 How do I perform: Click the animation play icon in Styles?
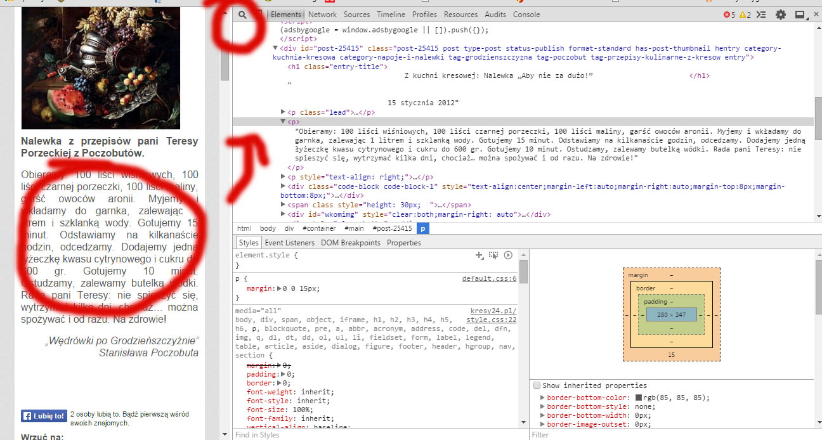508,255
